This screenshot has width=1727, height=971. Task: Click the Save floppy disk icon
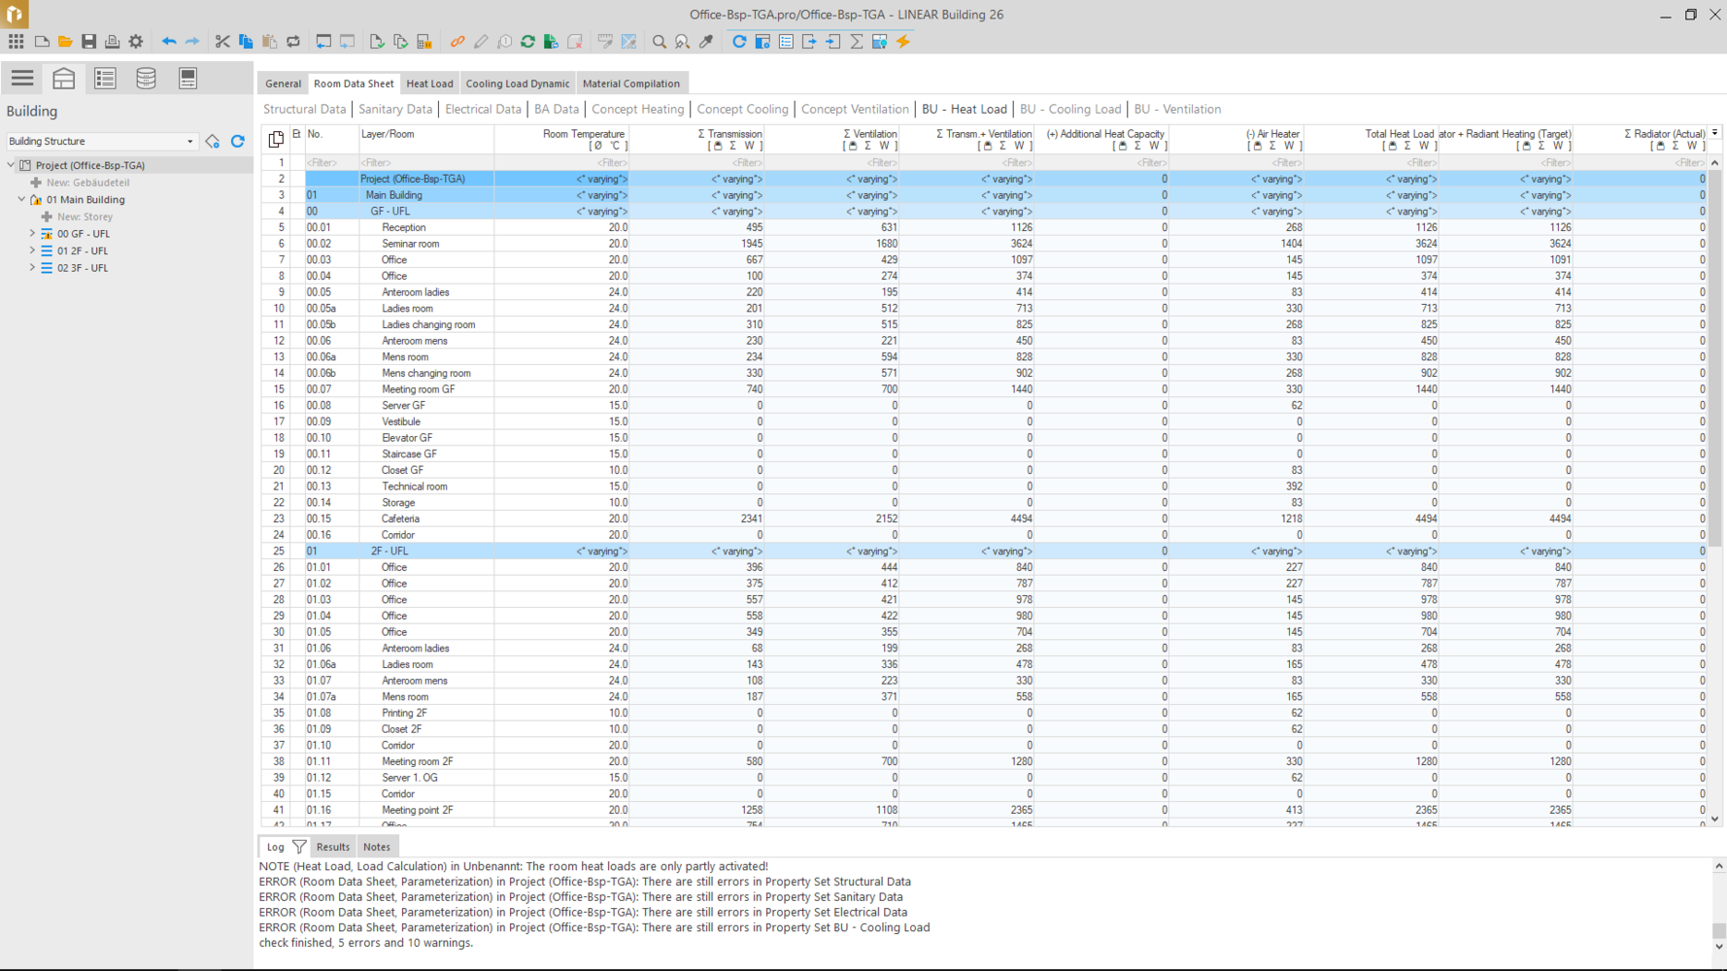pyautogui.click(x=88, y=42)
